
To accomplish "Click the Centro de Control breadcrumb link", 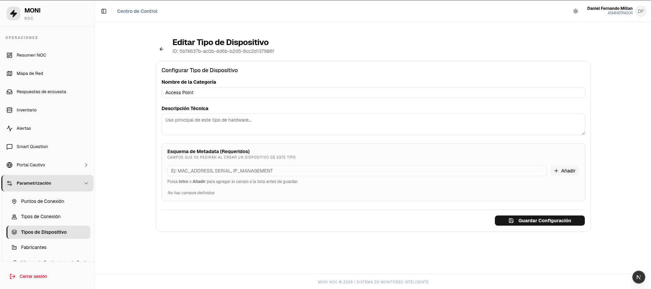I will pos(137,11).
